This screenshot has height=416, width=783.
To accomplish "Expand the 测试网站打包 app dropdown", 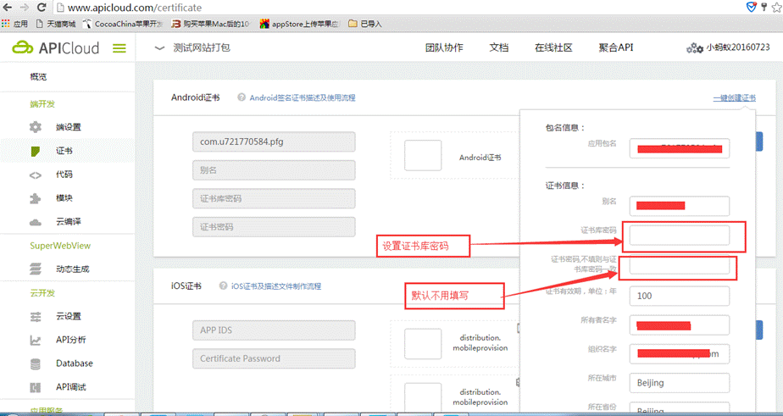I will (159, 48).
